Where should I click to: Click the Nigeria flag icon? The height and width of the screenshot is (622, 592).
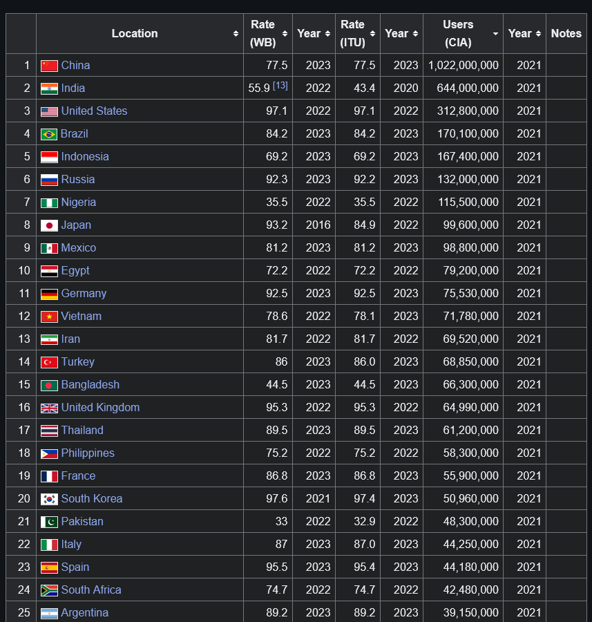pos(49,203)
